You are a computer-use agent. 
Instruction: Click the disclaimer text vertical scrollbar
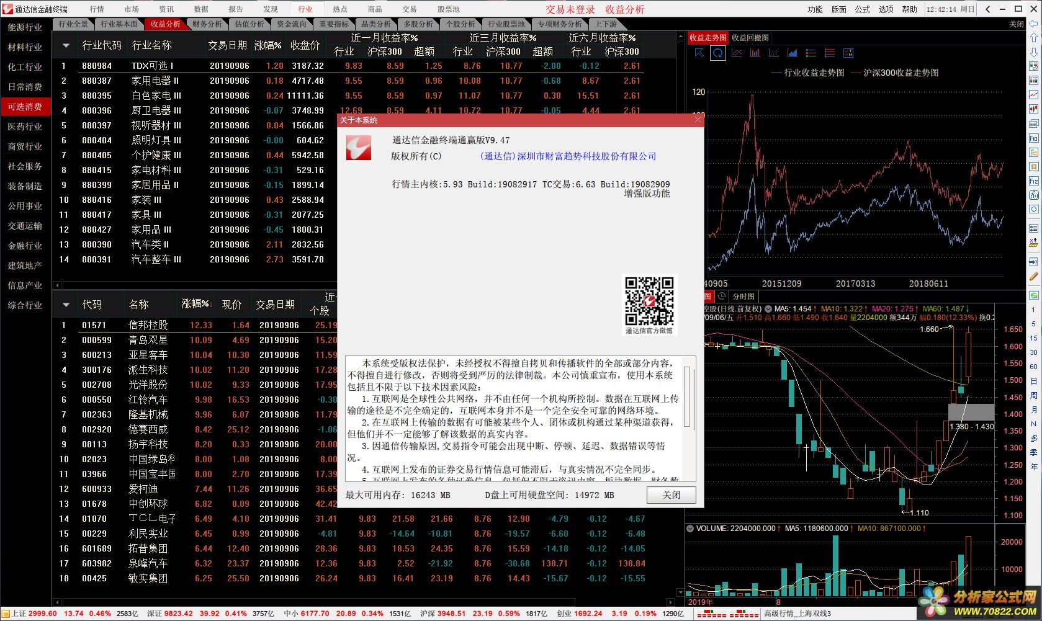tap(687, 397)
